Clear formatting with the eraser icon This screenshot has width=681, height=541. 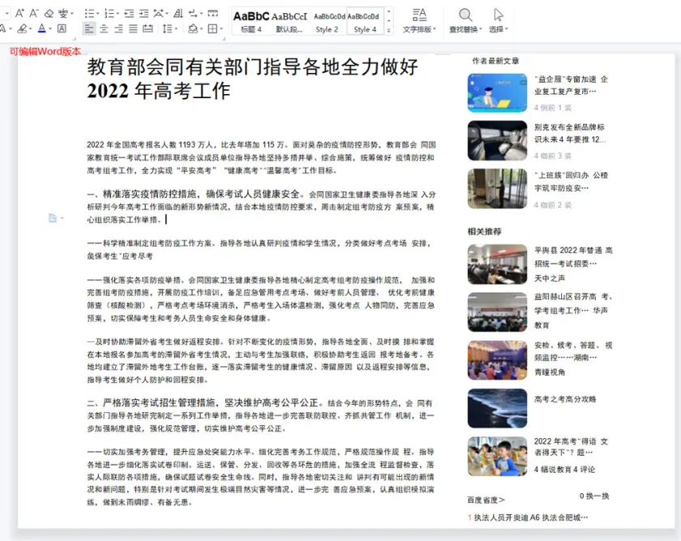tap(49, 12)
